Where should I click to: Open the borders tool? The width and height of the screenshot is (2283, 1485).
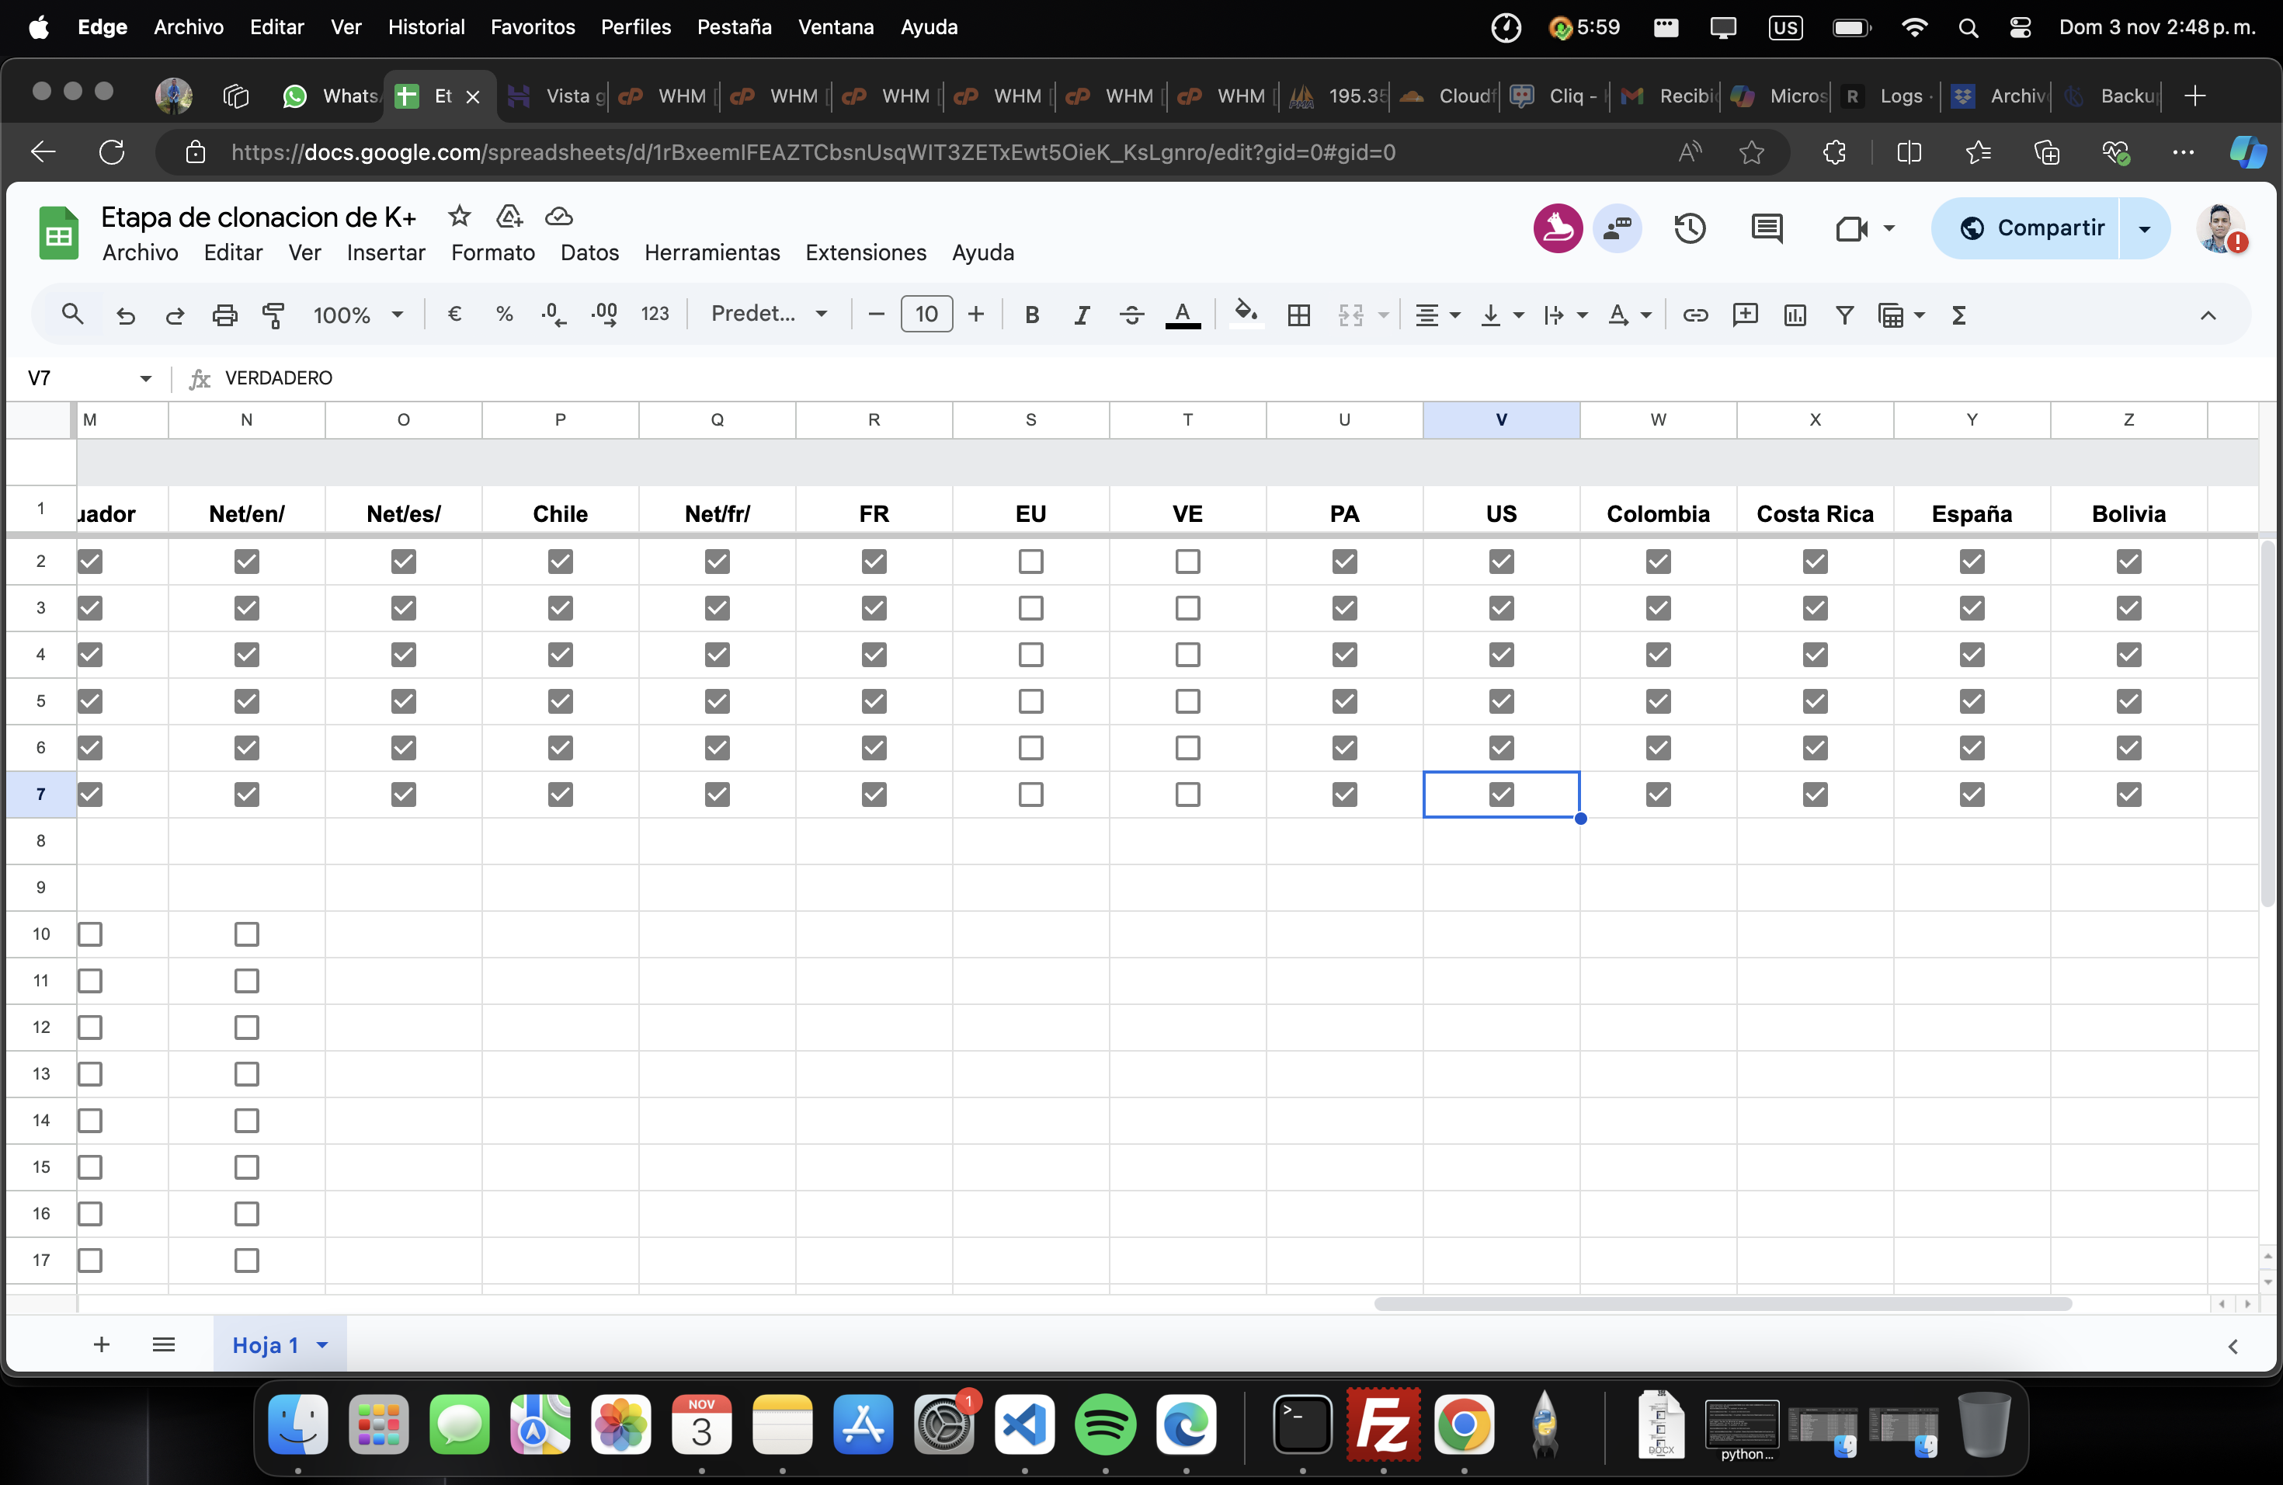click(x=1299, y=315)
